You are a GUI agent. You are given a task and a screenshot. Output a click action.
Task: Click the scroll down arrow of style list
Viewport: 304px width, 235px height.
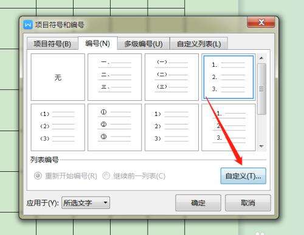261,146
